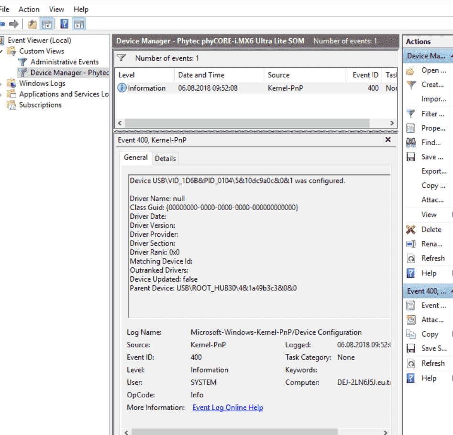
Task: Expand the Windows Logs tree node
Action: tap(1, 84)
